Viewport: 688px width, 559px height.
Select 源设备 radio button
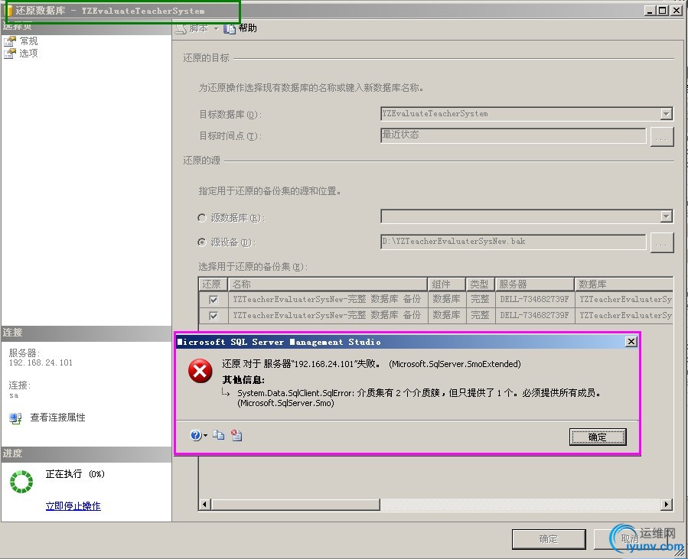point(202,242)
